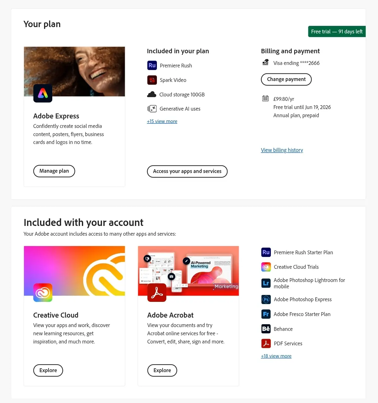The width and height of the screenshot is (378, 403).
Task: Click the PDF Services icon
Action: coord(266,343)
